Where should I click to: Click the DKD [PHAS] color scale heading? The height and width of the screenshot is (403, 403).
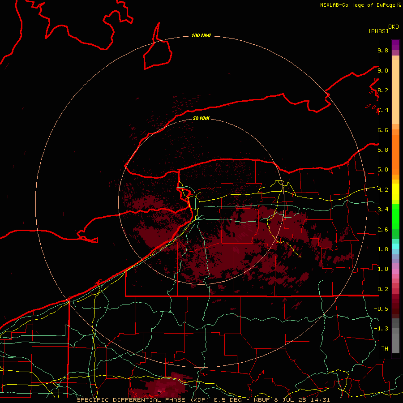click(x=383, y=29)
